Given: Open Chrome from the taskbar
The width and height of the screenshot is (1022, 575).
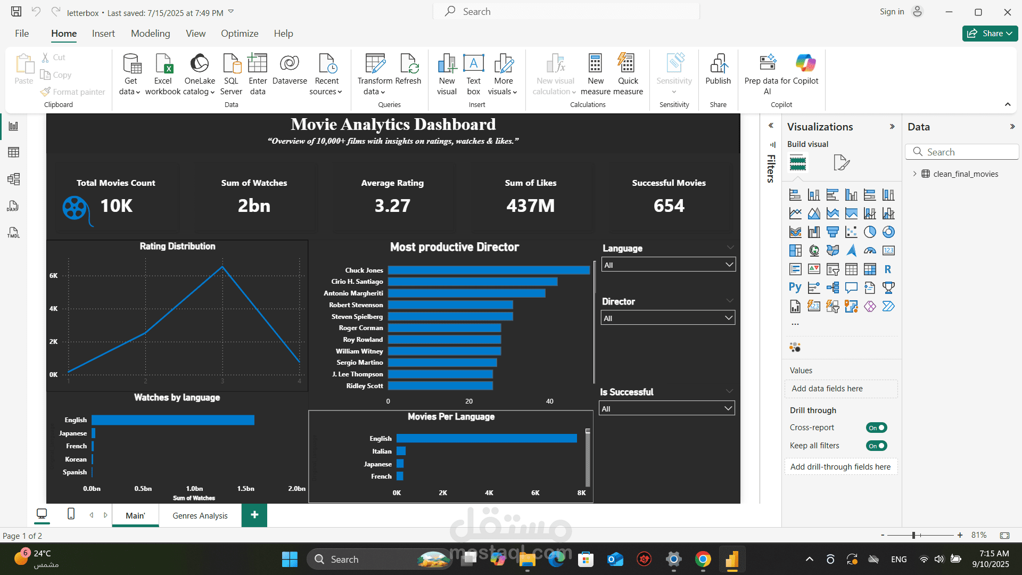Looking at the screenshot, I should (703, 560).
